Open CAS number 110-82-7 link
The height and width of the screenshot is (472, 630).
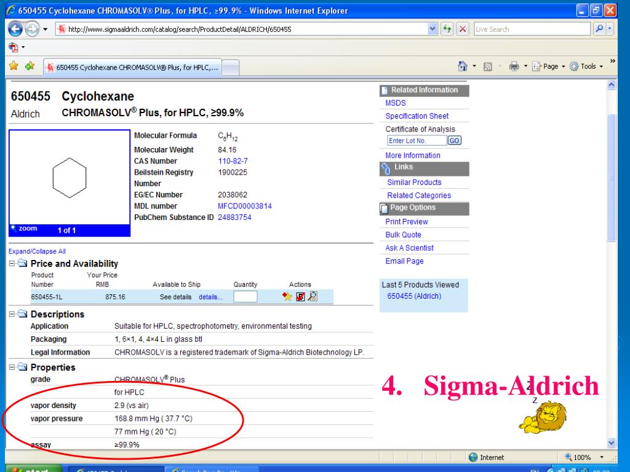[x=233, y=161]
